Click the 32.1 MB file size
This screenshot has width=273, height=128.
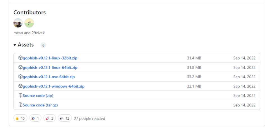click(194, 86)
